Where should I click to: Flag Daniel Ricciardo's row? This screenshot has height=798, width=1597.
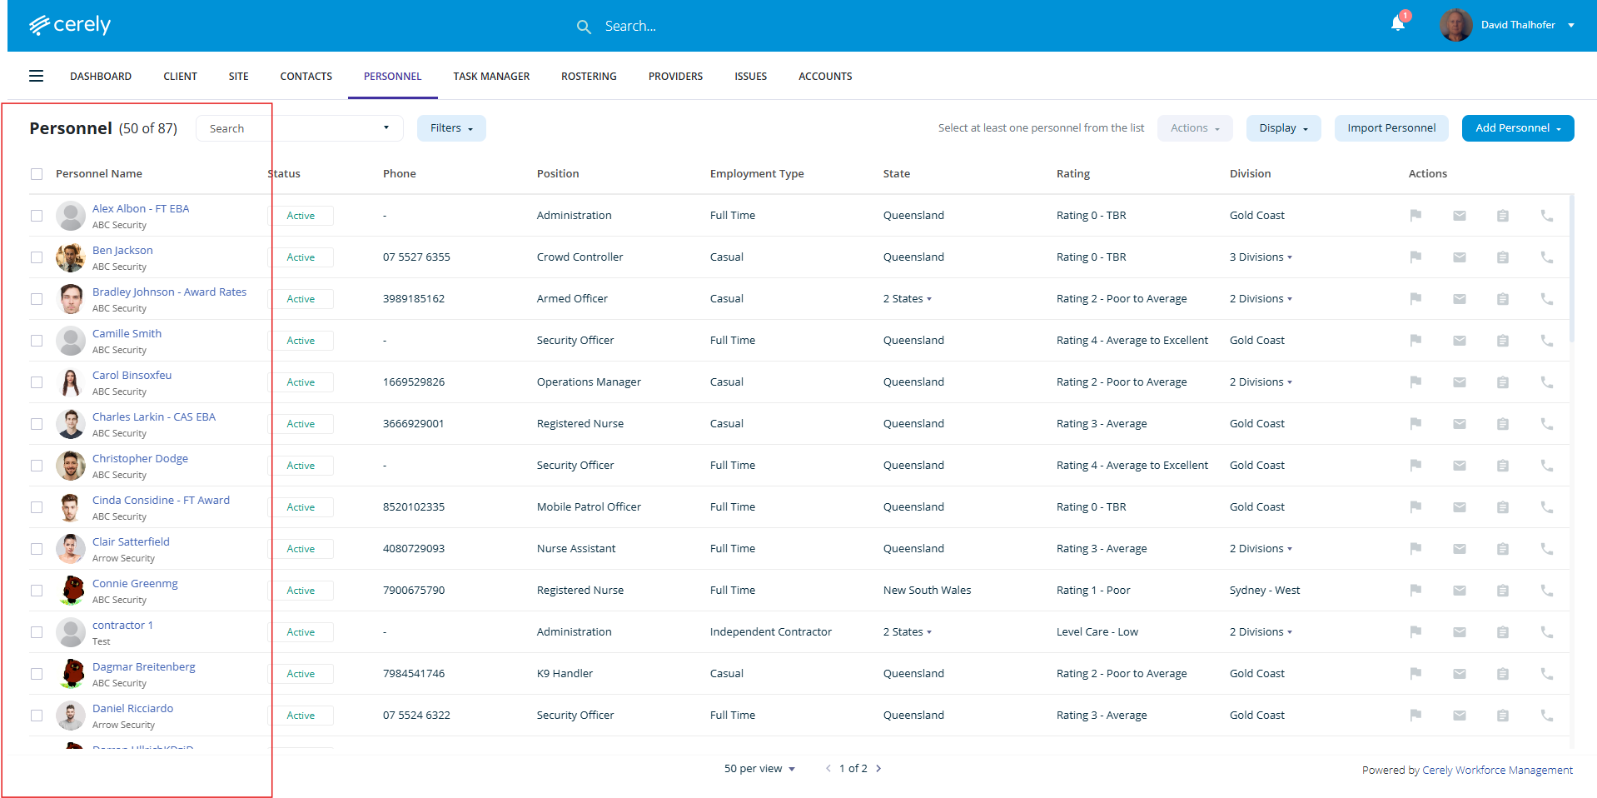coord(1415,716)
